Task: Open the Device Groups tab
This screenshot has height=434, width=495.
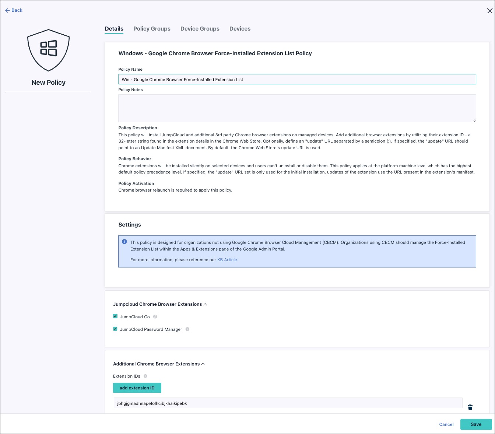Action: (200, 29)
